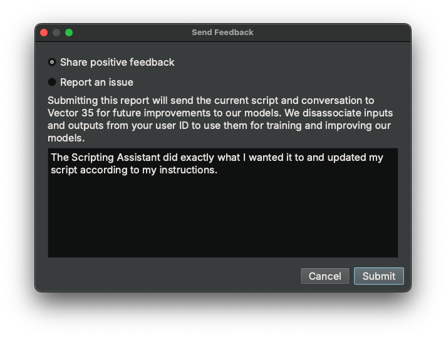Image resolution: width=446 pixels, height=338 pixels.
Task: Place cursor after the word "instructions."
Action: tap(218, 170)
